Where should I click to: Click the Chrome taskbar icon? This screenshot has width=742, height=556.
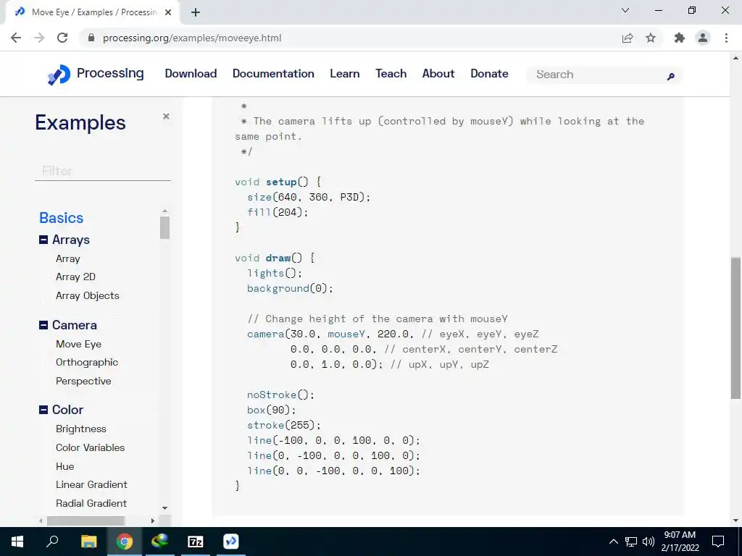125,542
